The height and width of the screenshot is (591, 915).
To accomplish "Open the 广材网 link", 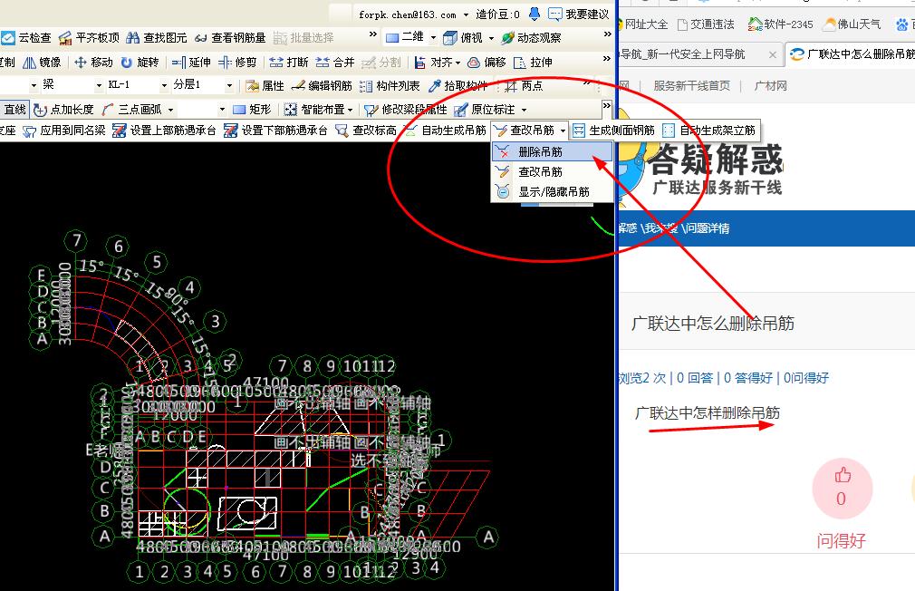I will coord(770,86).
